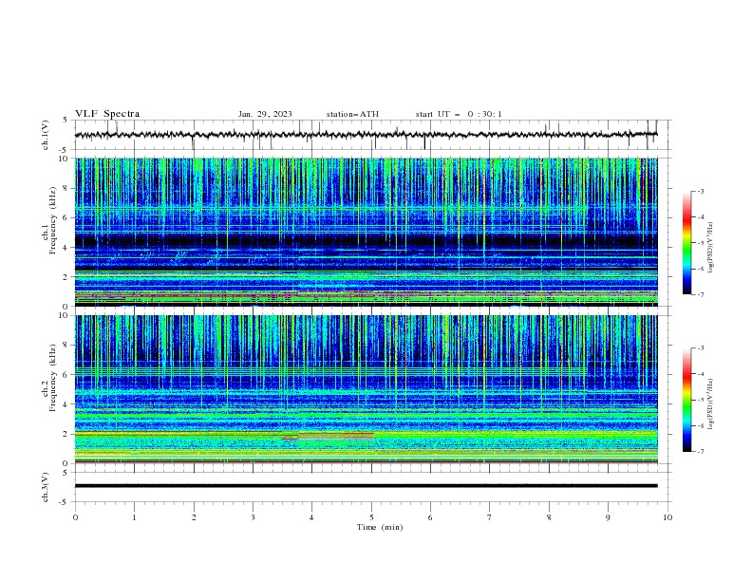The image size is (752, 581).
Task: Click the ch.1 frequency tick "6"
Action: [66, 217]
